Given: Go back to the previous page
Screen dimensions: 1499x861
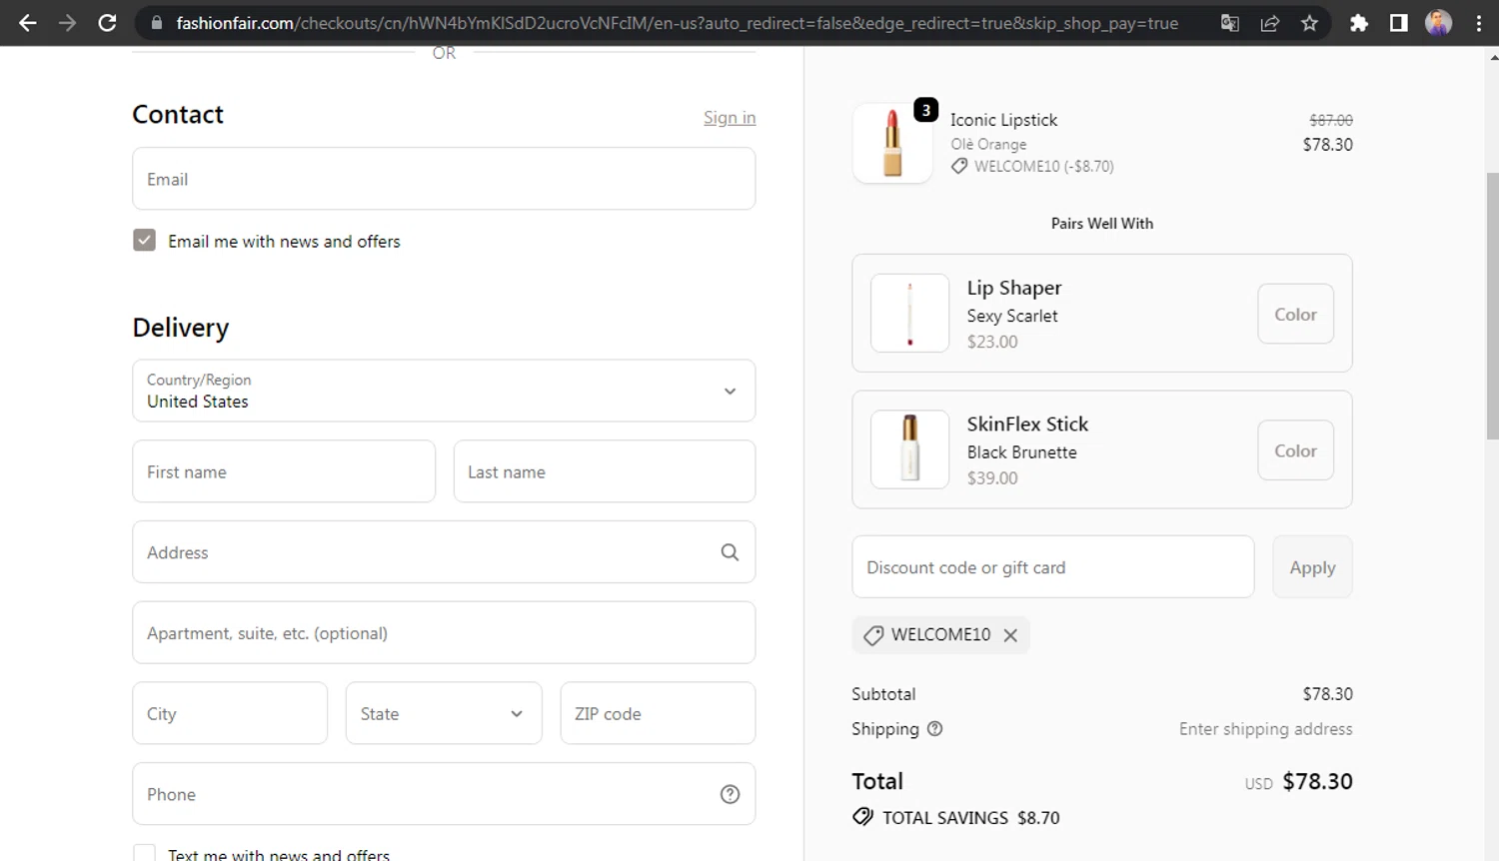Looking at the screenshot, I should [x=27, y=23].
